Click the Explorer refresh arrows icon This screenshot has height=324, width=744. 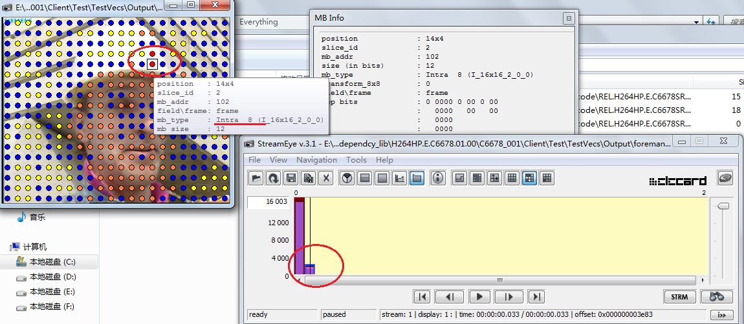711,22
